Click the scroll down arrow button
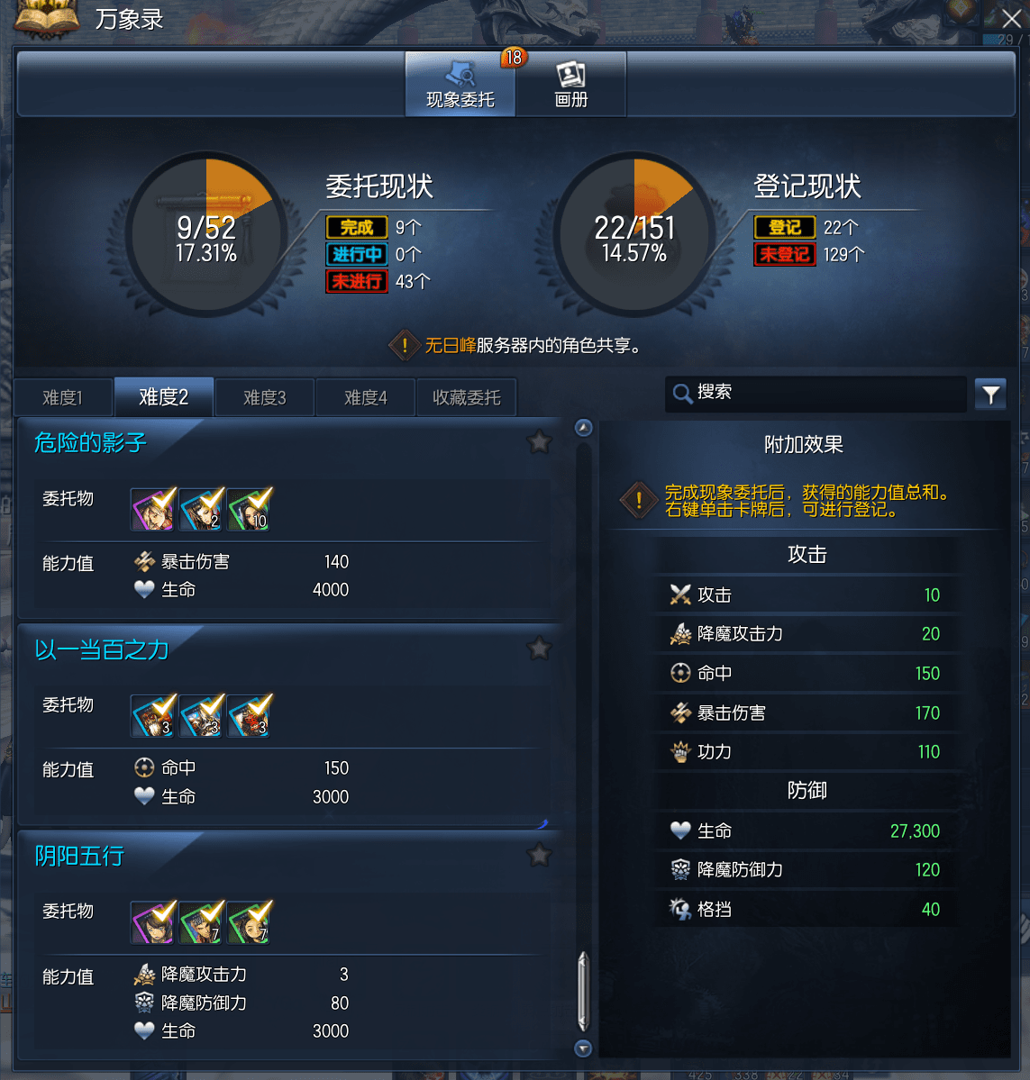1030x1080 pixels. point(584,1048)
